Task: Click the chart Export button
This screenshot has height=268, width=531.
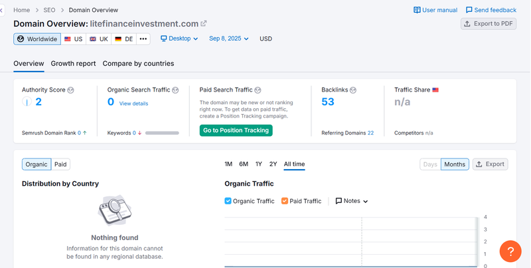Action: [491, 164]
